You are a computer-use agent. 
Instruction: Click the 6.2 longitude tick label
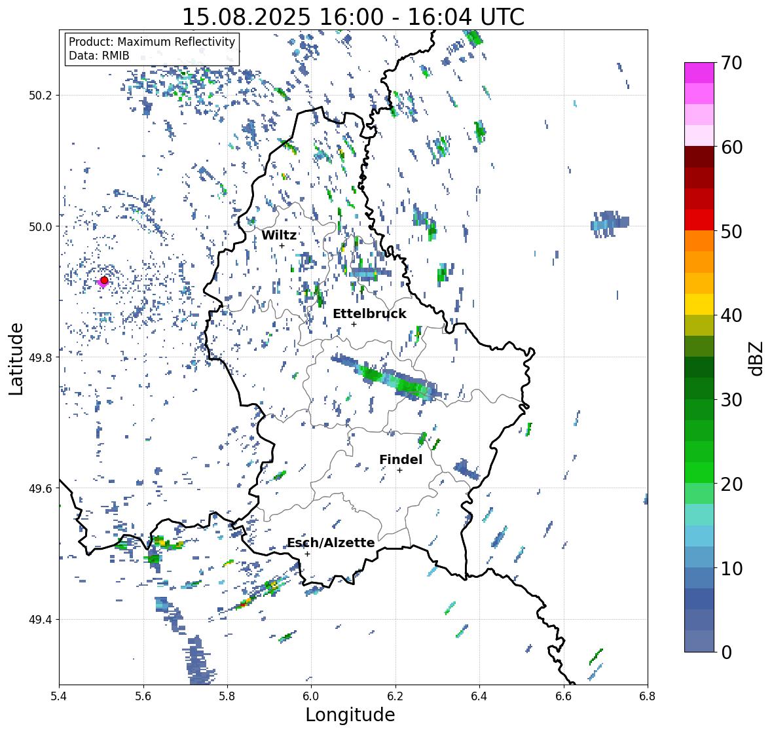[395, 696]
